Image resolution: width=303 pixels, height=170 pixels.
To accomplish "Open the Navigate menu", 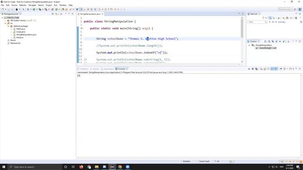I will (32, 5).
